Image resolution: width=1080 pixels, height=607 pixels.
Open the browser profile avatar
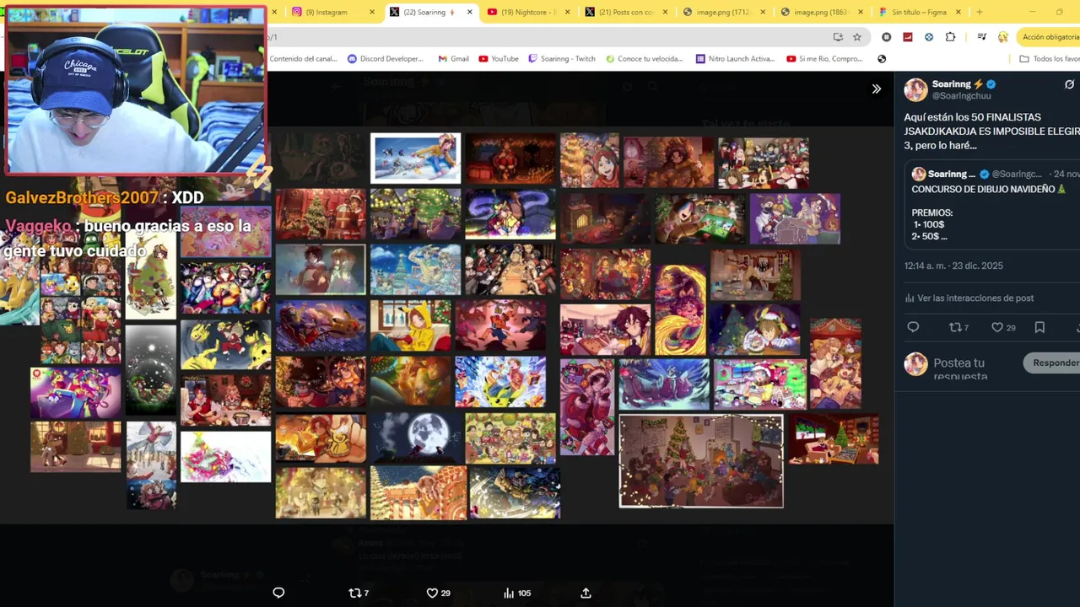1002,37
